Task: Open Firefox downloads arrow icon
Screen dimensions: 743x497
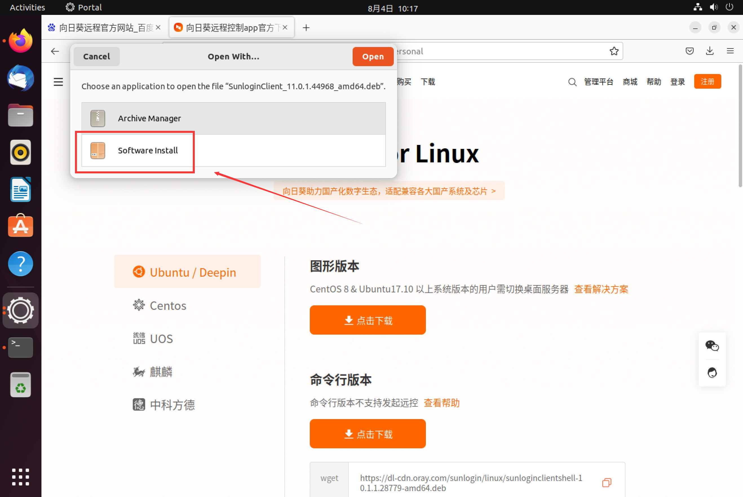Action: [710, 51]
